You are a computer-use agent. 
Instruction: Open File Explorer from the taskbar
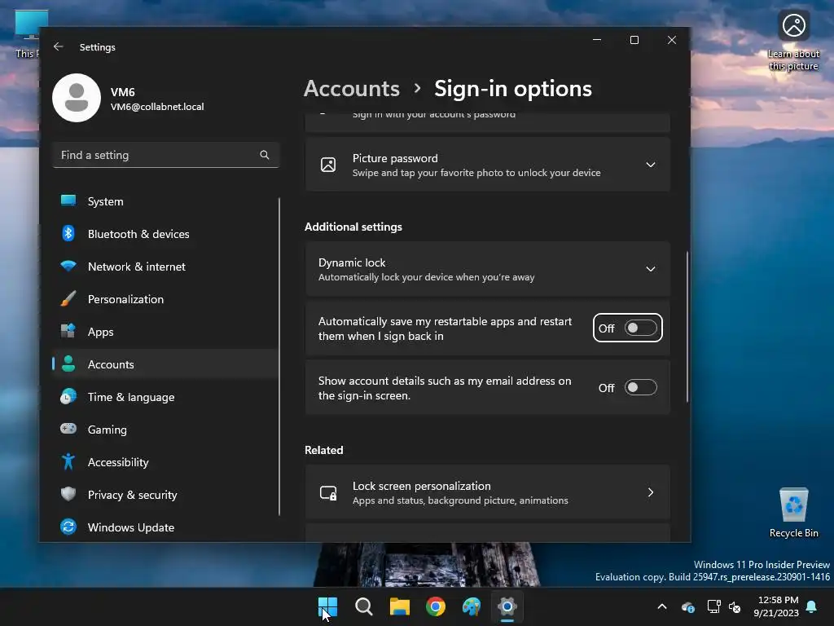(x=399, y=606)
